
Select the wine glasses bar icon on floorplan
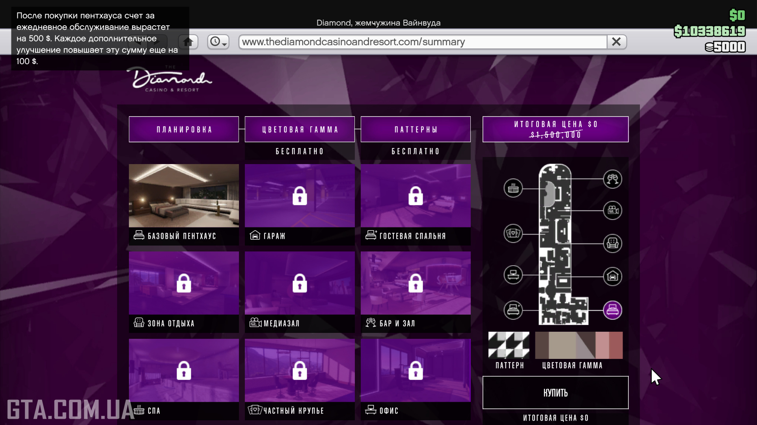(x=612, y=179)
